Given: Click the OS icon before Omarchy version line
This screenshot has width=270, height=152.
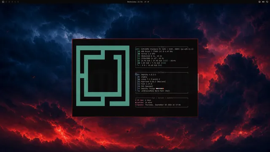Looking at the screenshot, I should click(136, 74).
